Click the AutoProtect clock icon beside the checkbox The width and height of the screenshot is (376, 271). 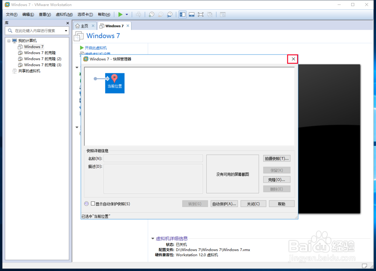(x=86, y=204)
